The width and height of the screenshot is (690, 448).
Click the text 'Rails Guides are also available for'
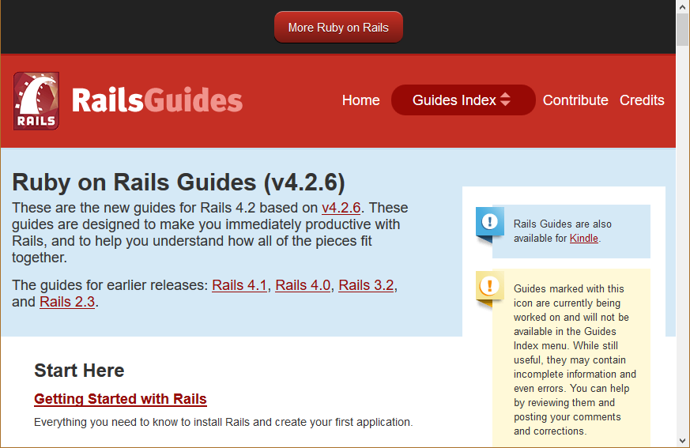pyautogui.click(x=563, y=231)
